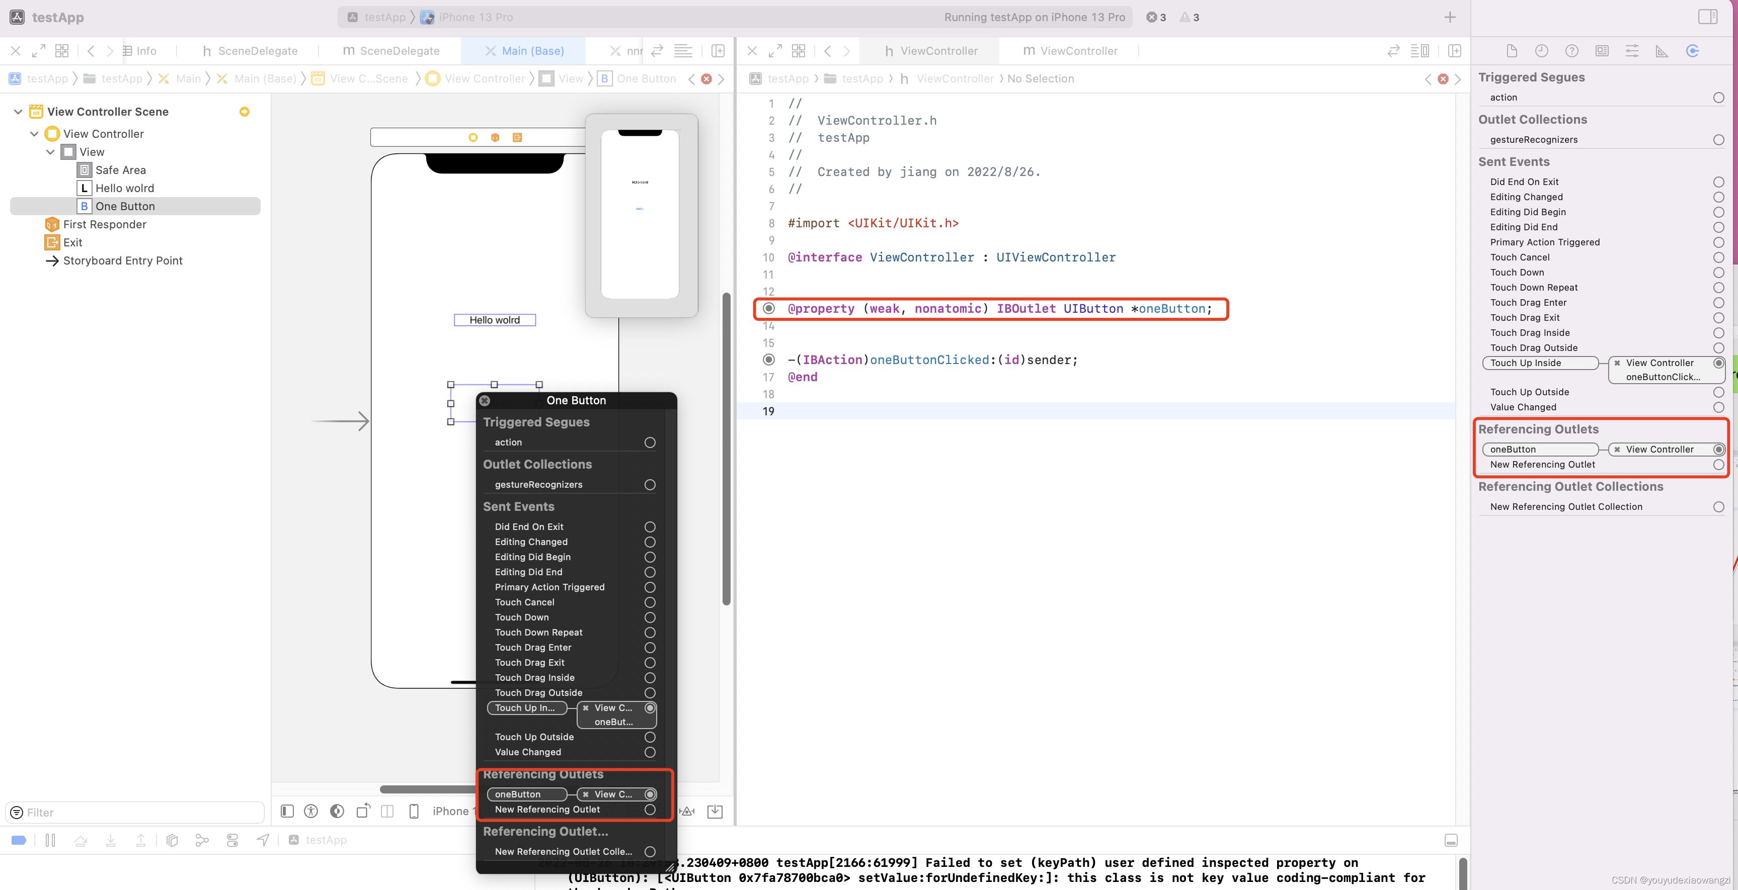Viewport: 1738px width, 890px height.
Task: Collapse the View item in outline
Action: [x=51, y=152]
